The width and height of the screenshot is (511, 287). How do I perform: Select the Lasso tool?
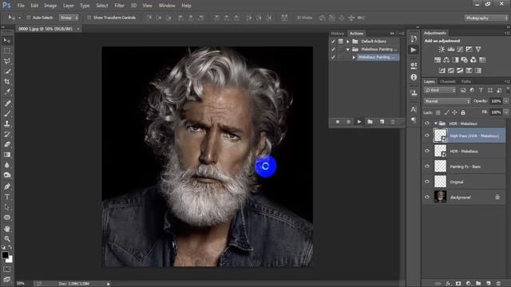(7, 61)
